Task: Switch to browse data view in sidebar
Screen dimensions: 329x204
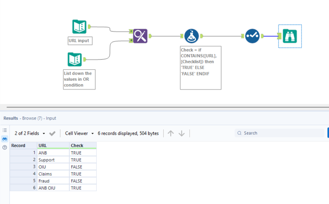Action: pos(5,139)
